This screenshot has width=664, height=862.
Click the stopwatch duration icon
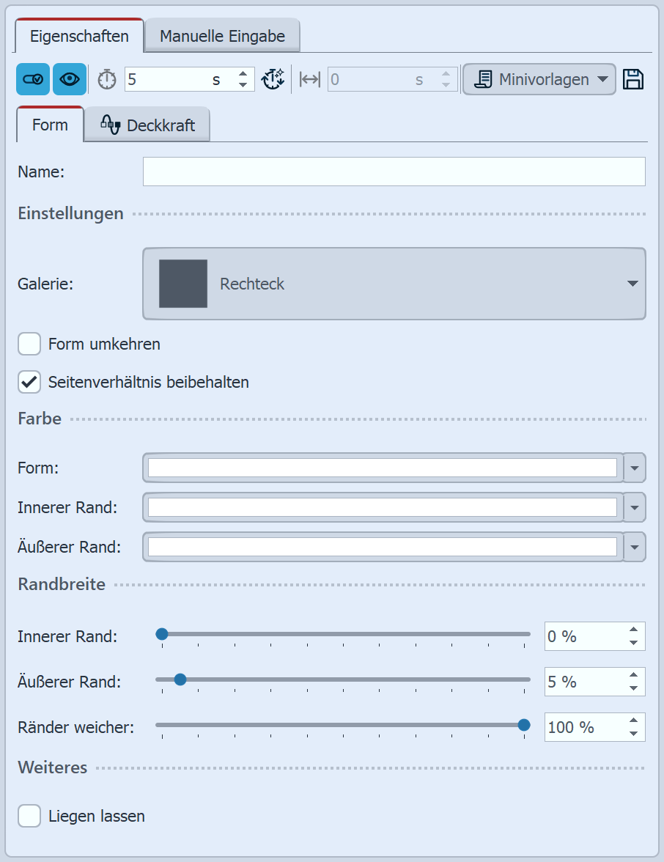pyautogui.click(x=106, y=78)
